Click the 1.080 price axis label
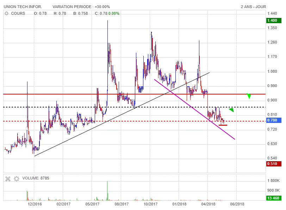The image size is (286, 210). coord(272,71)
